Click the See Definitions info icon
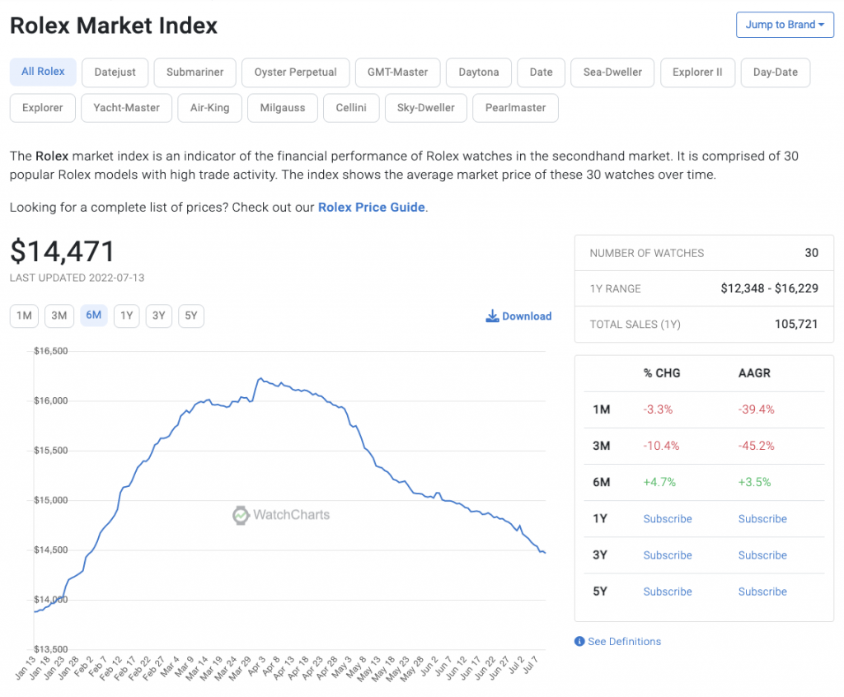This screenshot has height=697, width=844. (579, 642)
